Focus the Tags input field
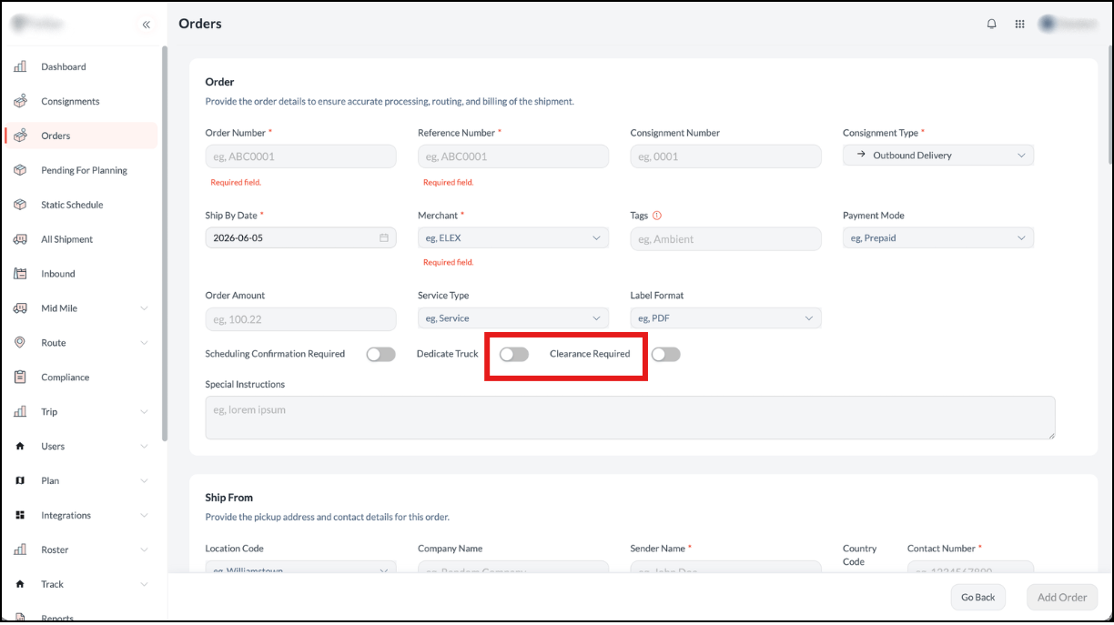 (x=725, y=238)
